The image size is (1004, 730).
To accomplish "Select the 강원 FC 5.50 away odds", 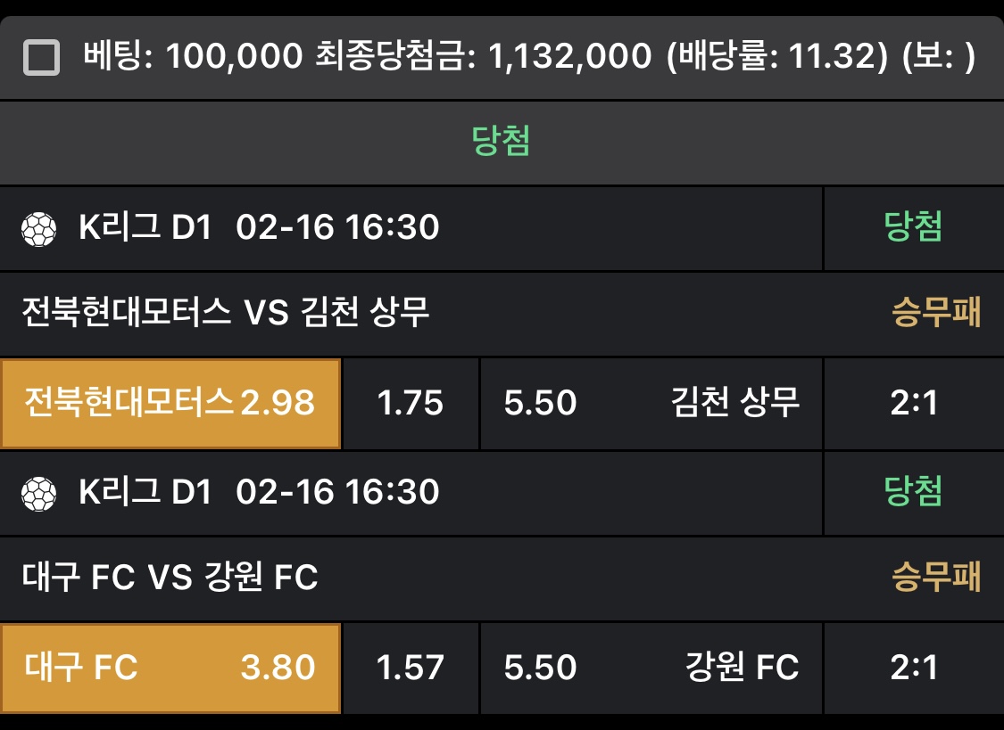I will (651, 668).
